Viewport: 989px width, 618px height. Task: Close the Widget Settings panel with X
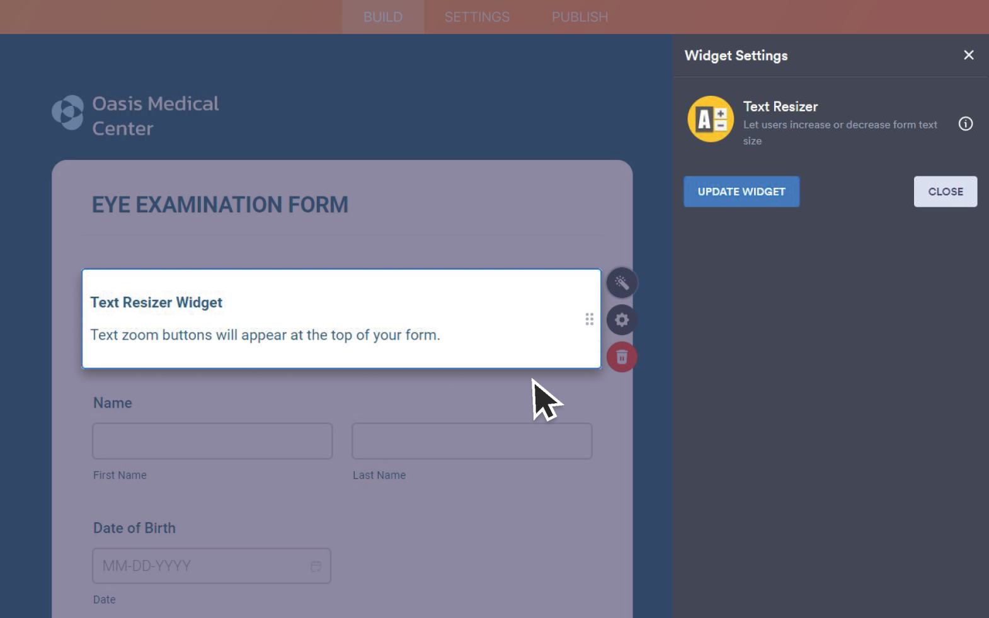[968, 55]
